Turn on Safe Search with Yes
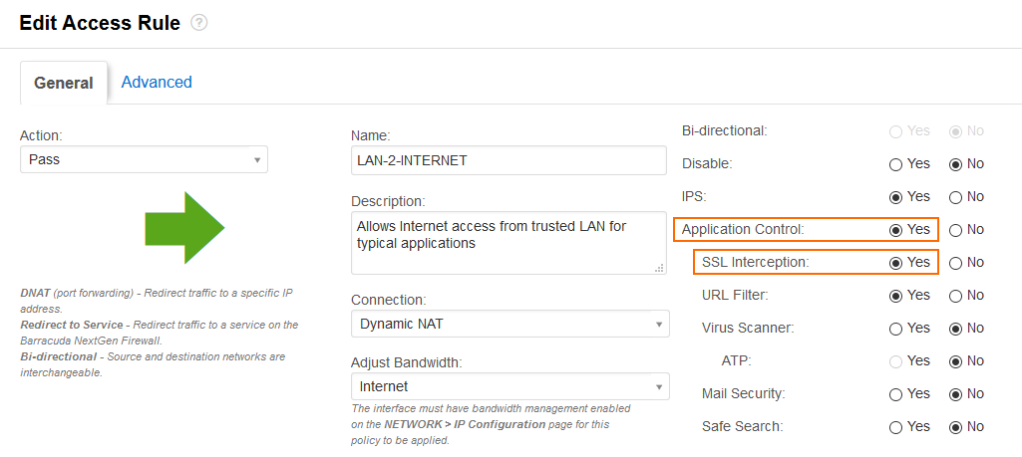 pos(895,427)
